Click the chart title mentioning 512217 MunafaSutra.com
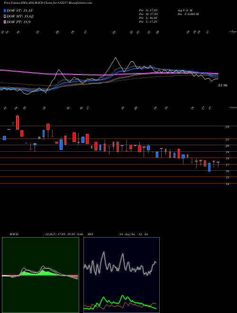This screenshot has height=313, width=237. point(48,3)
